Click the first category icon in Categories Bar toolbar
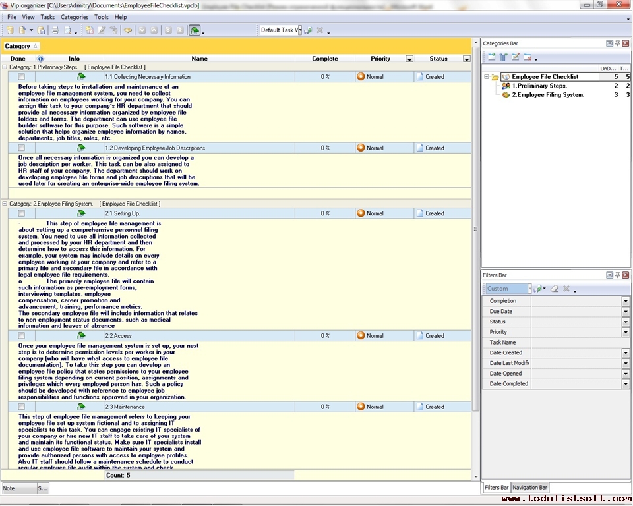Image resolution: width=633 pixels, height=506 pixels. (491, 57)
